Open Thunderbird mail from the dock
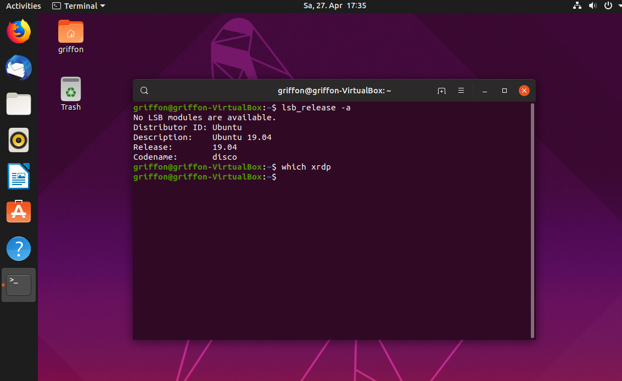 pyautogui.click(x=18, y=68)
